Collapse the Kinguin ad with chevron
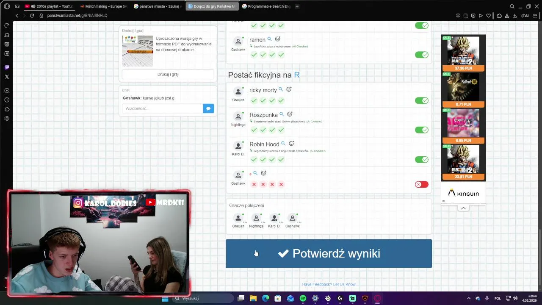Image resolution: width=542 pixels, height=305 pixels. pos(463,208)
